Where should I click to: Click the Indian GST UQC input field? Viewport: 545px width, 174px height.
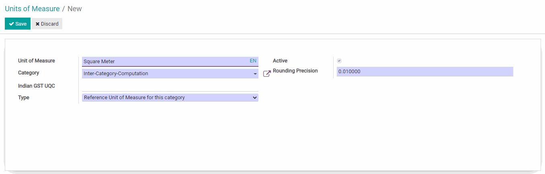pos(170,86)
